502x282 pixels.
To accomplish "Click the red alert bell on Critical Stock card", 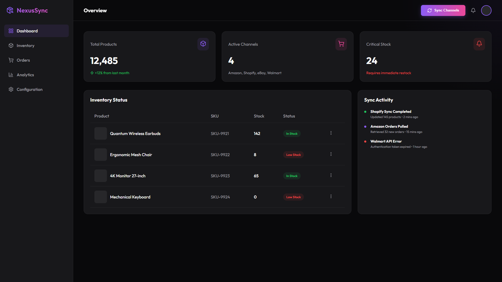I will pyautogui.click(x=479, y=44).
